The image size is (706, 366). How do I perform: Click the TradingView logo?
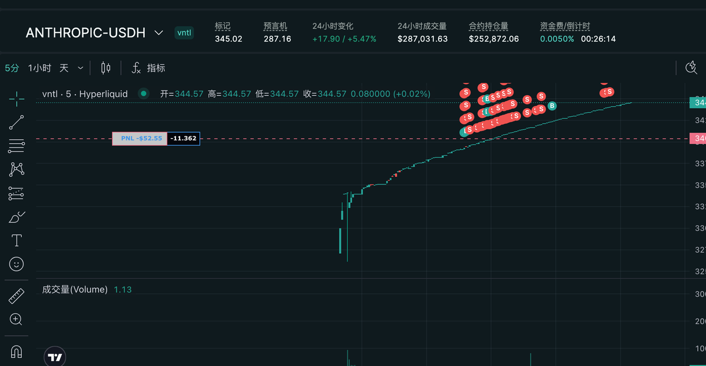pos(55,357)
